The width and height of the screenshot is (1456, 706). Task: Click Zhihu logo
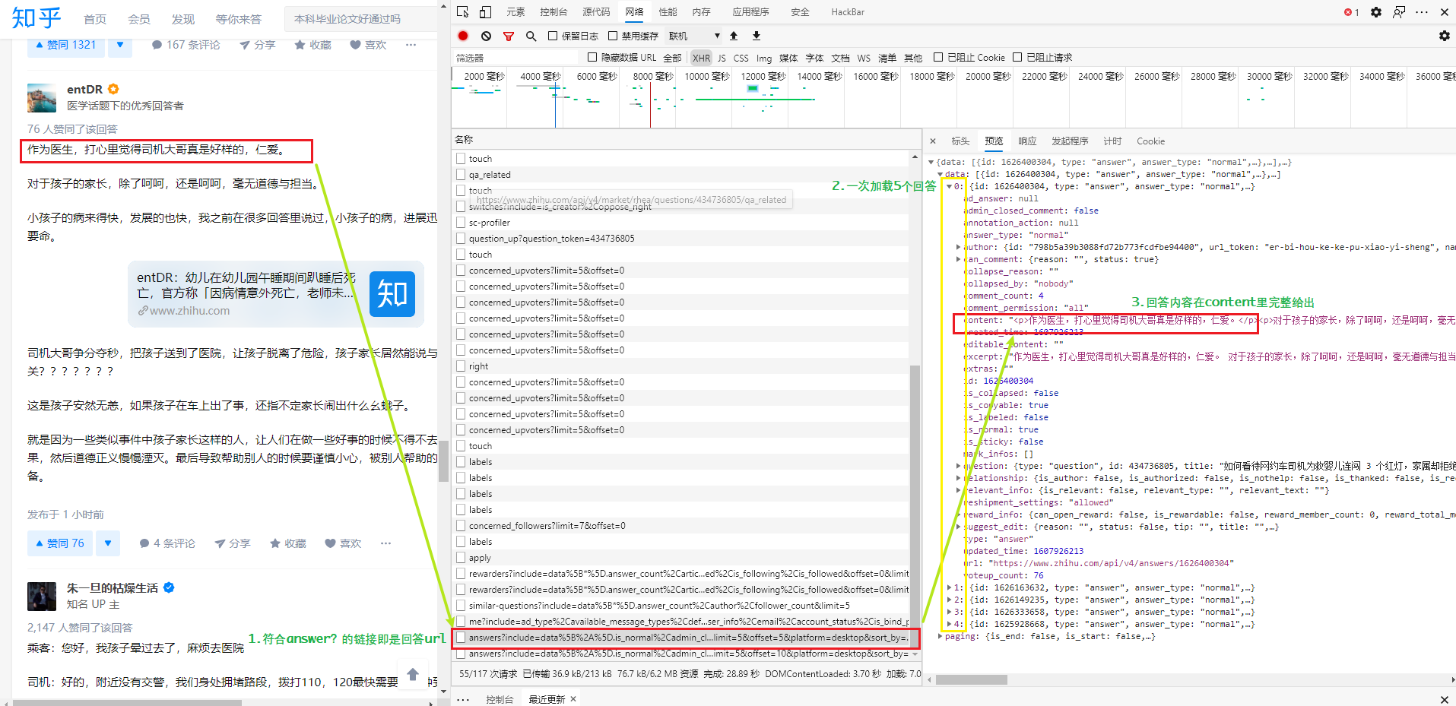[36, 17]
